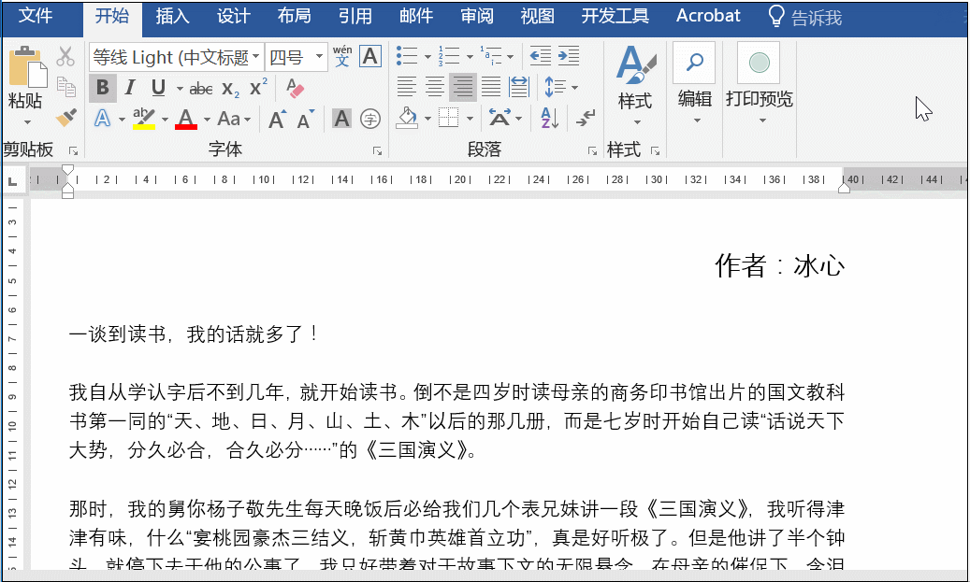
Task: Toggle strikethrough abc formatting
Action: pos(200,89)
